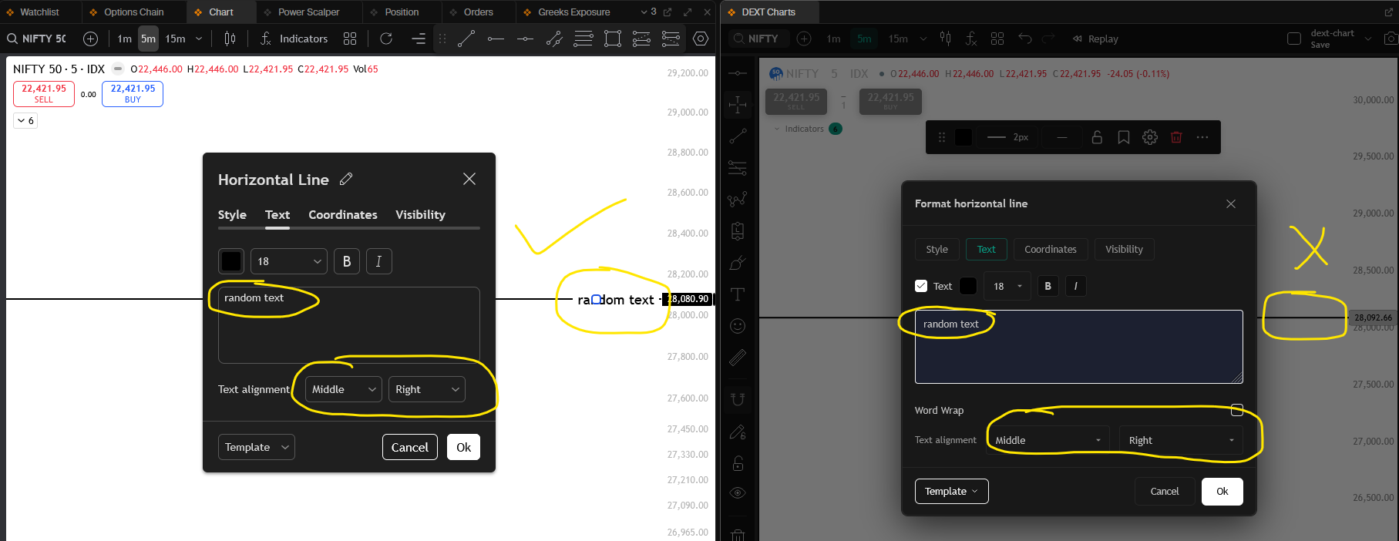Click Cancel in Format horizontal line dialog

tap(1165, 491)
